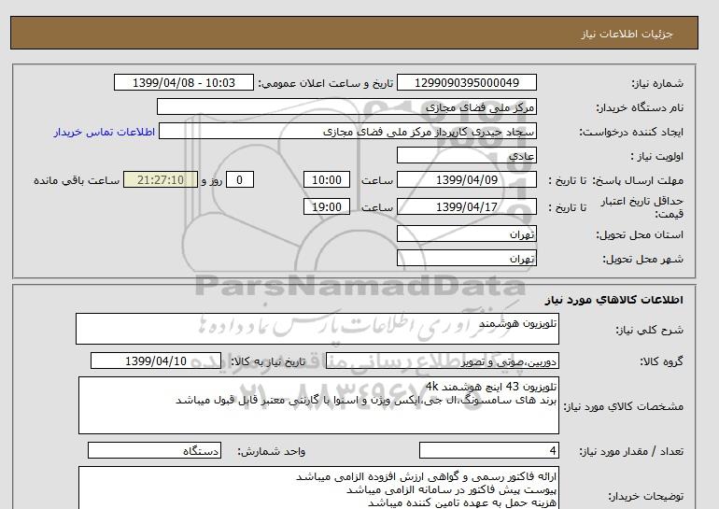Select the label حداقل تاریخ اعتبار قیمت
Viewport: 719px width, 509px height.
pos(642,207)
